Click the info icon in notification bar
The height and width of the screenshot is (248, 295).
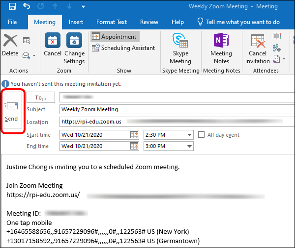(5, 84)
